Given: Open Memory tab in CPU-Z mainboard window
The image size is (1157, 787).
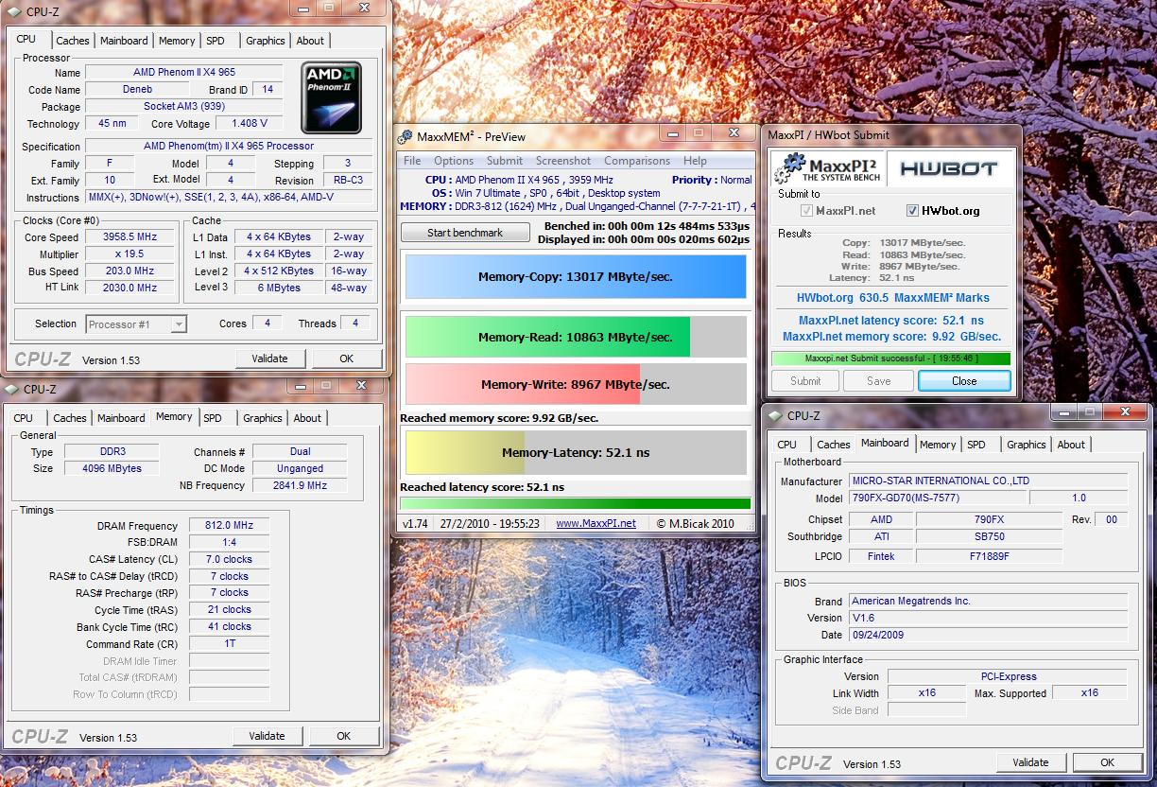Looking at the screenshot, I should [x=938, y=445].
